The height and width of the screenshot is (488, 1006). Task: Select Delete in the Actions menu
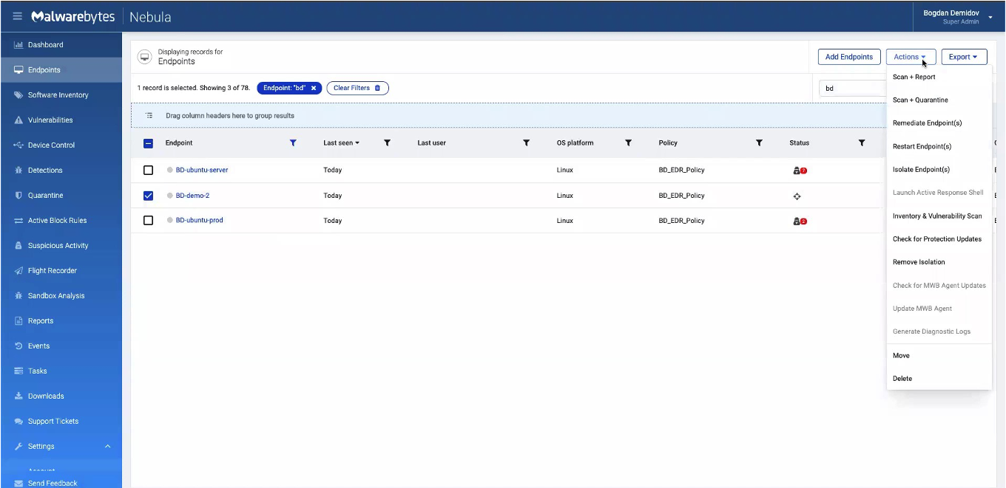click(x=902, y=379)
